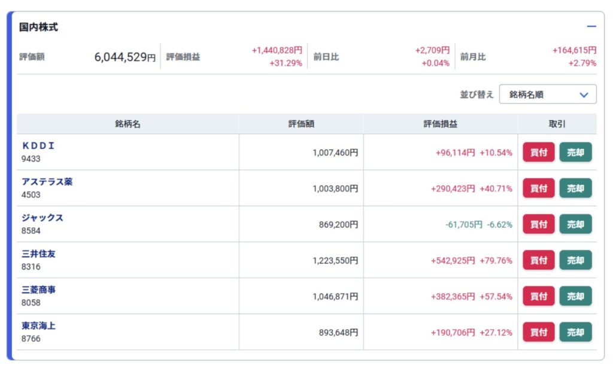Click 買付 in the 三井住友 row
613x369 pixels.
coord(538,260)
